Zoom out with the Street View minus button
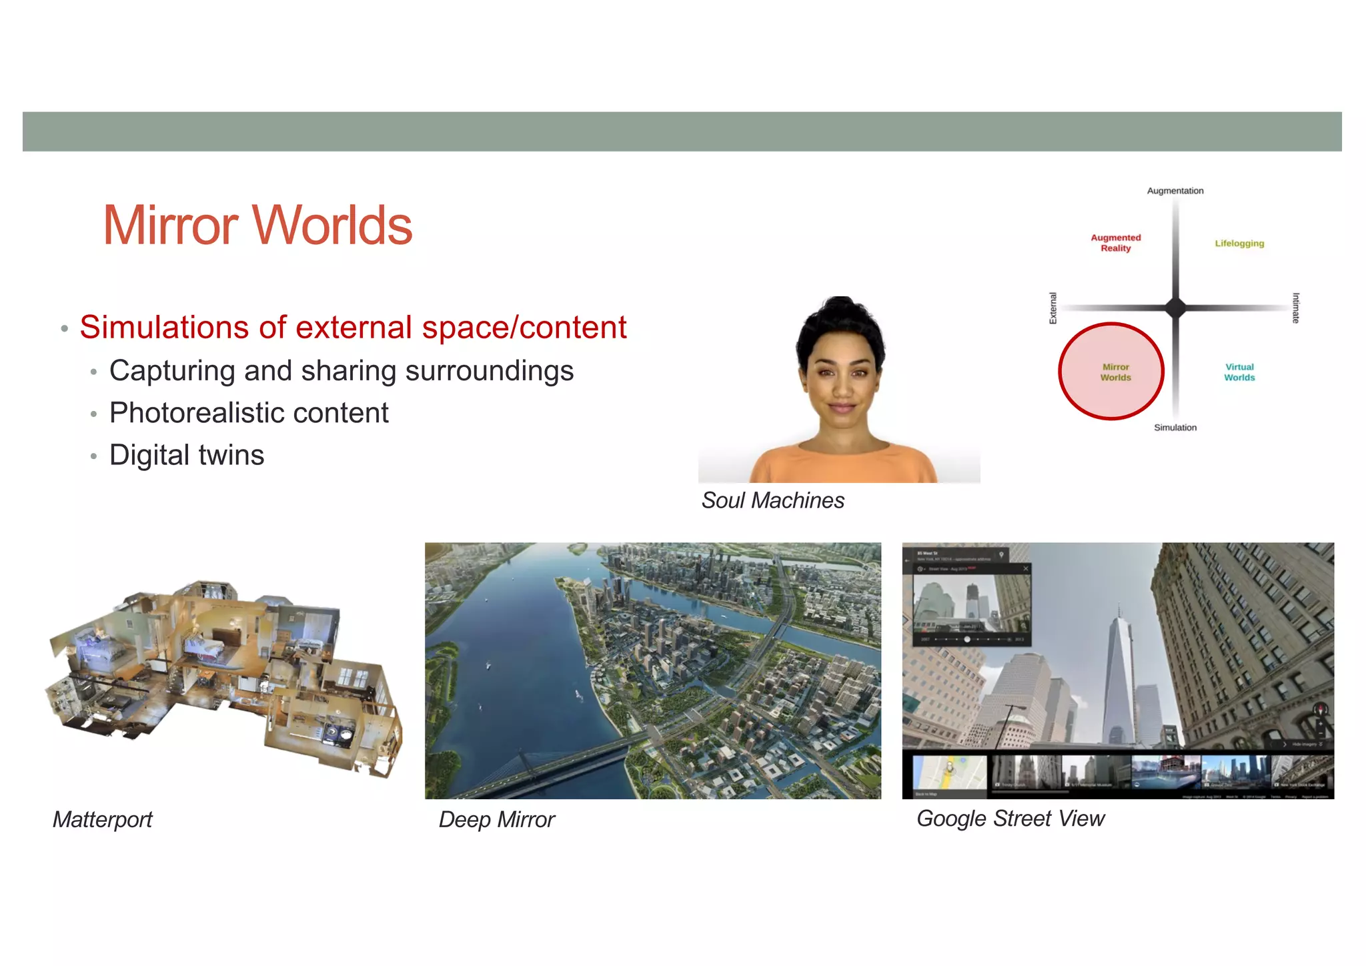Screen dimensions: 1366x966 coord(1321,734)
